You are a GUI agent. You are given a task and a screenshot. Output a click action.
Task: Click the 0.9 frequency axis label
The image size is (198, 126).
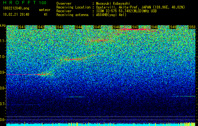pyautogui.click(x=3, y=72)
